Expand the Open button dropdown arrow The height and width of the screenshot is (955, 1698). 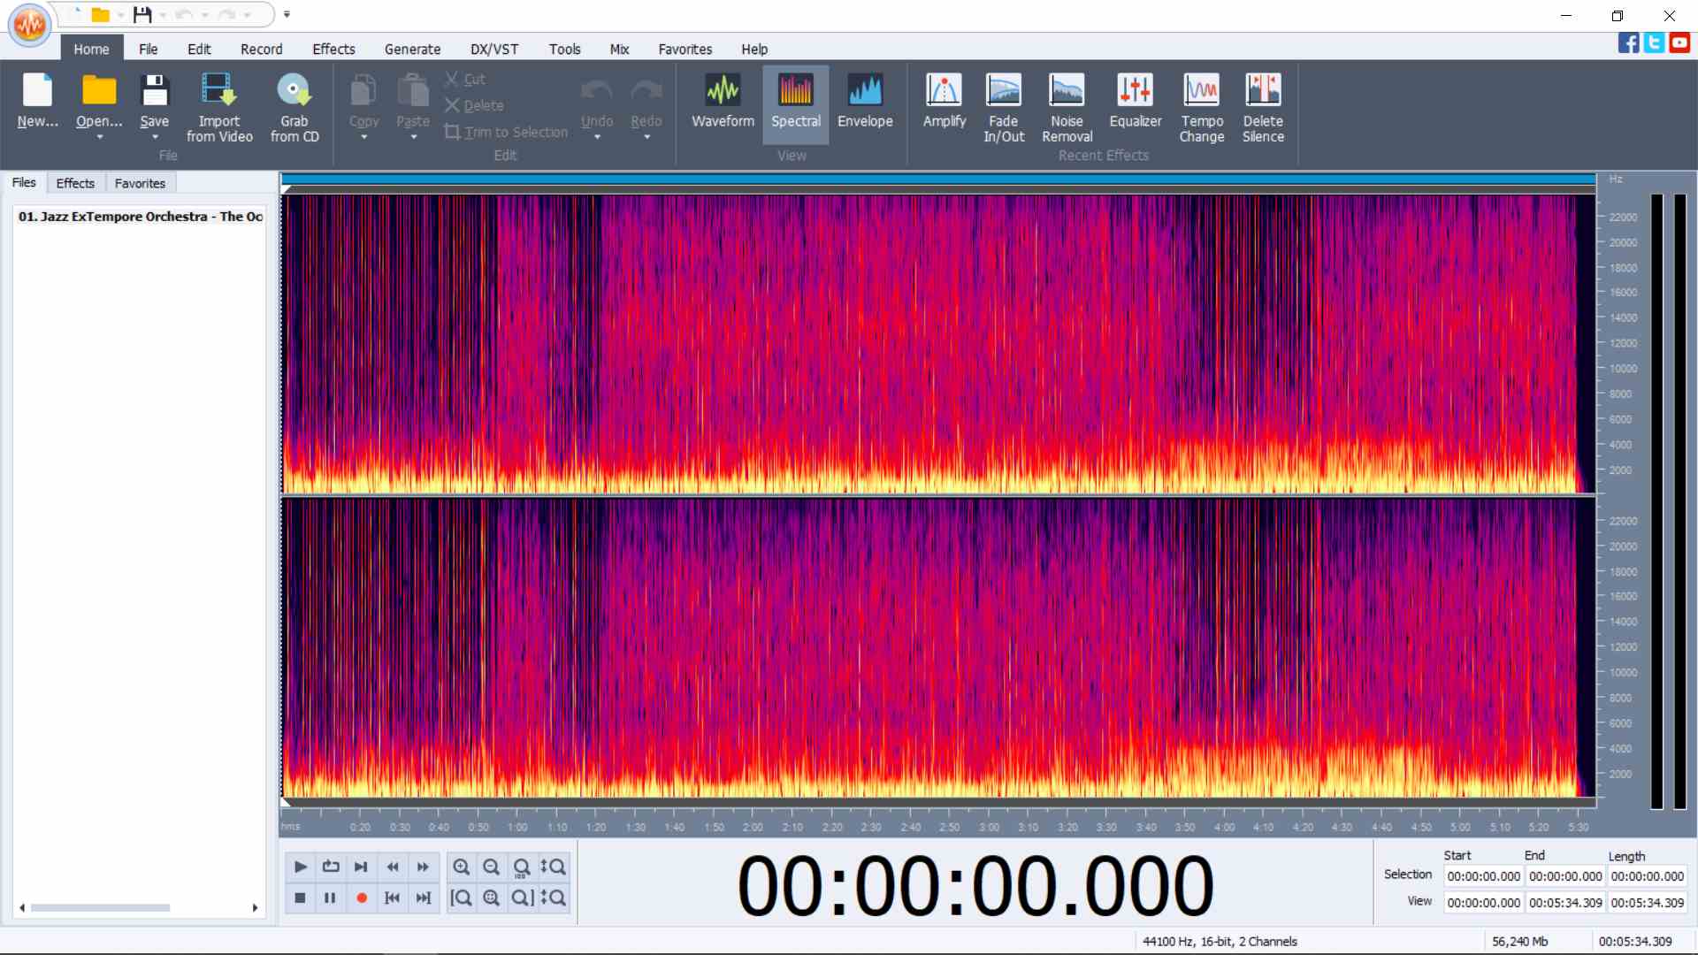click(x=99, y=138)
